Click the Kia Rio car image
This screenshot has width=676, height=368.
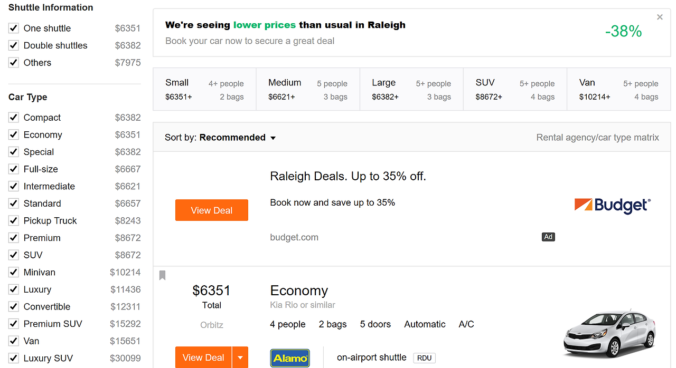pos(609,334)
